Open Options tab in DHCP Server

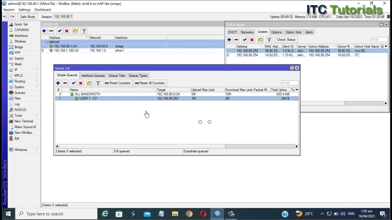[x=276, y=32]
